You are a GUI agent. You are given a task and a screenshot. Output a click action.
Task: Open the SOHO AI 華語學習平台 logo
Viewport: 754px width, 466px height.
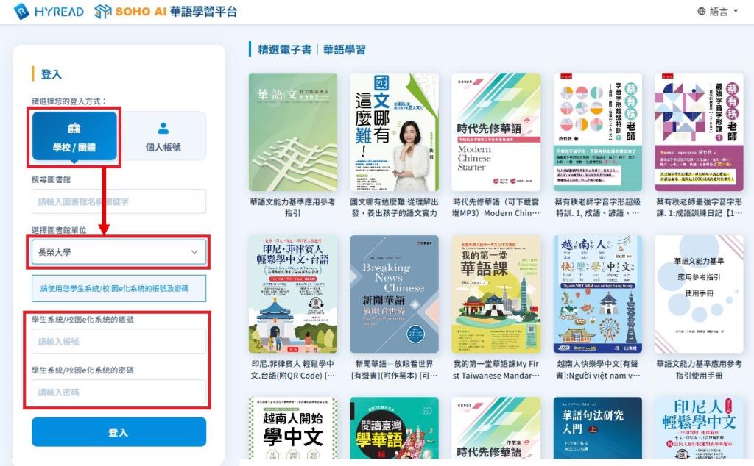click(x=166, y=12)
